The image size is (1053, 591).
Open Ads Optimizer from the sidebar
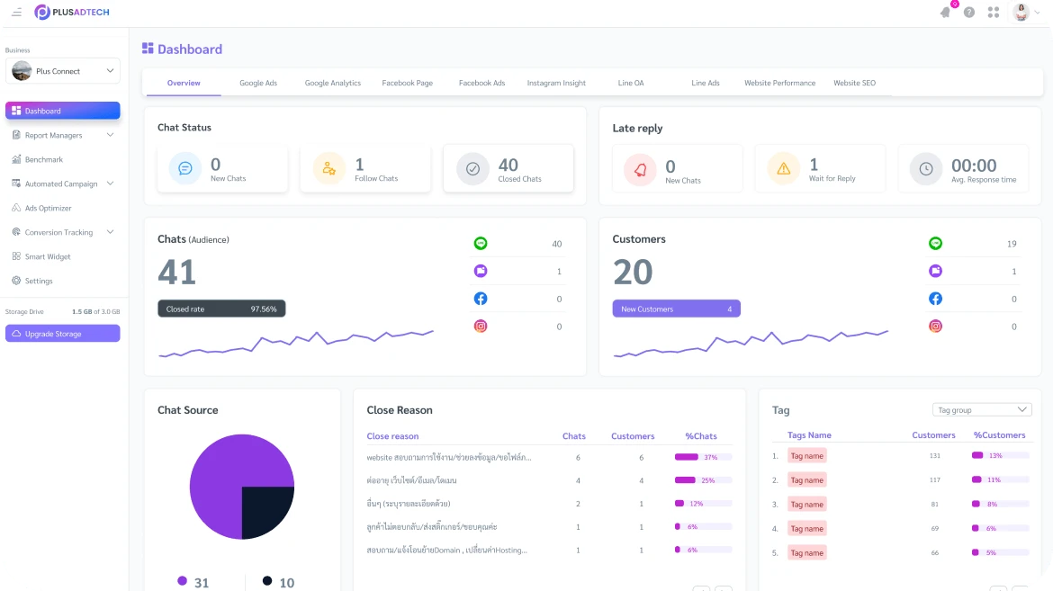coord(49,208)
